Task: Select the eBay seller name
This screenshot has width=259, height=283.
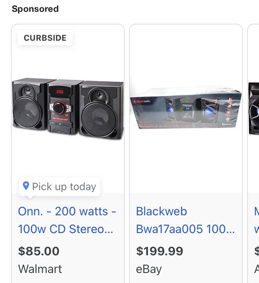Action: click(149, 269)
